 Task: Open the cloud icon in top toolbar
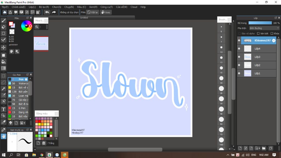[5, 12]
